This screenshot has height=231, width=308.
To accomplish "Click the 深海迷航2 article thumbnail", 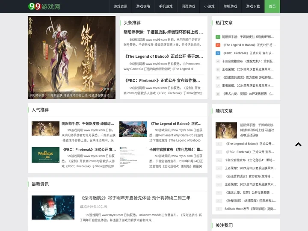I will coord(53,207).
